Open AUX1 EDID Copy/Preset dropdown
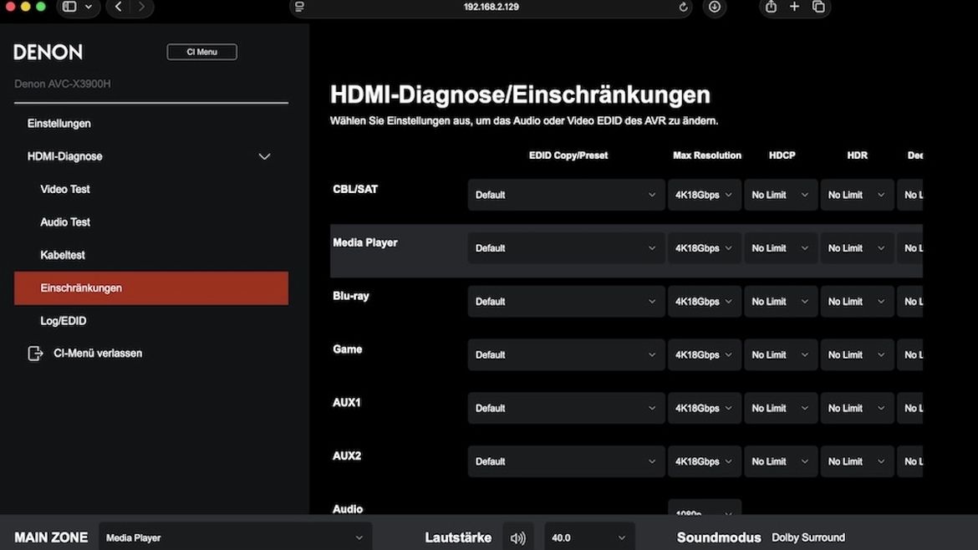 coord(566,409)
